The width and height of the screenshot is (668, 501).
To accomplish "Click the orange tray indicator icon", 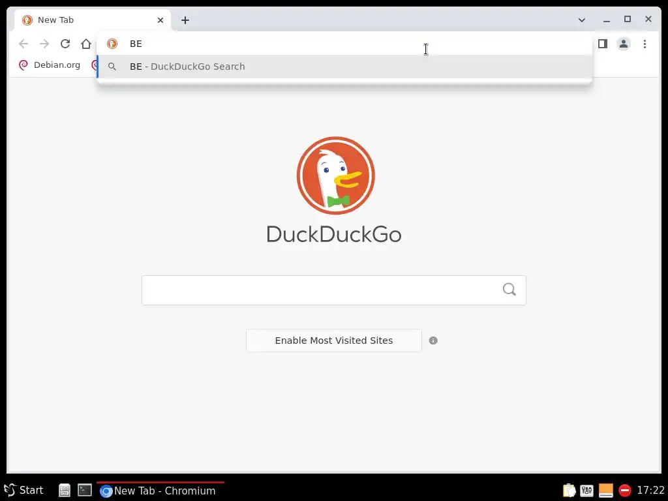I will (605, 491).
